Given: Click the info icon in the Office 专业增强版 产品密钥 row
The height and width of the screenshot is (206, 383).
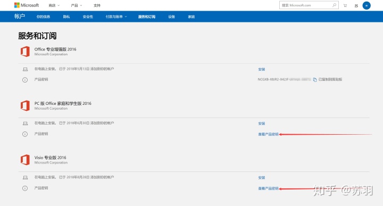Looking at the screenshot, I should (25, 80).
